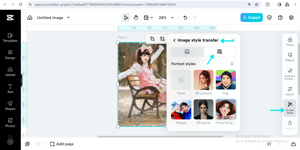This screenshot has width=300, height=150.
Task: Open the layout options dropdown
Action: pyautogui.click(x=148, y=18)
